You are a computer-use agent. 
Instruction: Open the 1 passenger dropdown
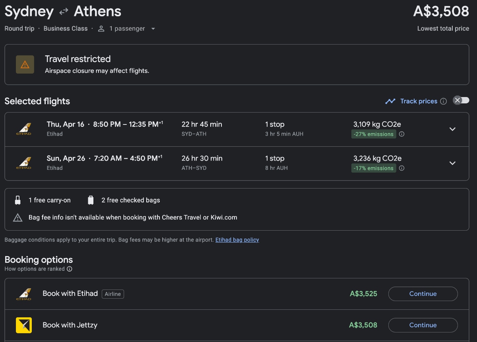coord(127,29)
